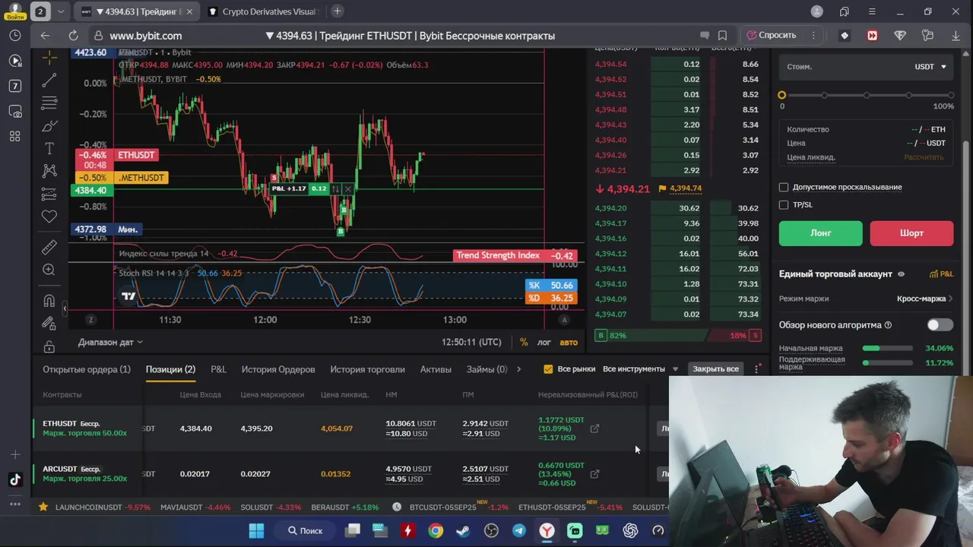Activate the zoom-in magnifier tool
Image resolution: width=973 pixels, height=547 pixels.
click(x=49, y=270)
